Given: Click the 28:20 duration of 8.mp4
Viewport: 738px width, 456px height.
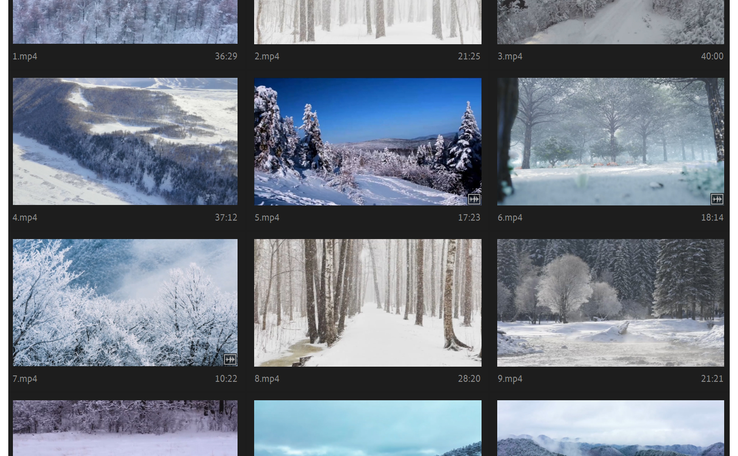Looking at the screenshot, I should click(x=469, y=379).
